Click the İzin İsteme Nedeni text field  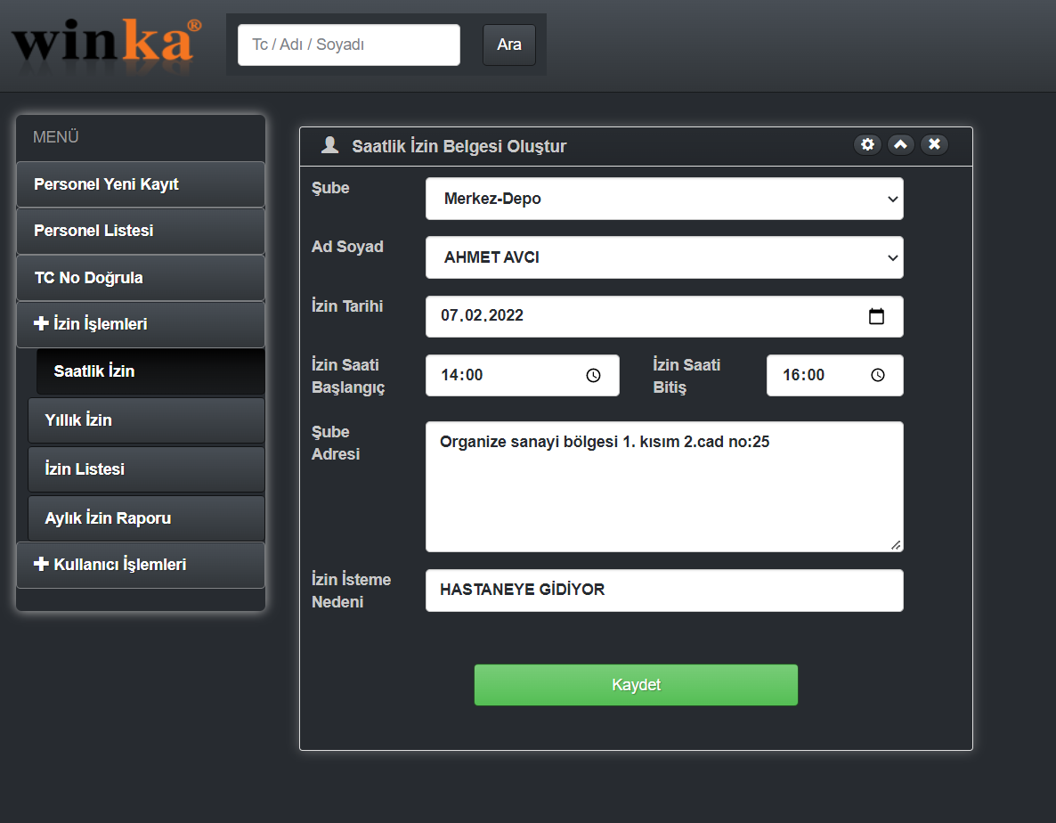pyautogui.click(x=664, y=591)
